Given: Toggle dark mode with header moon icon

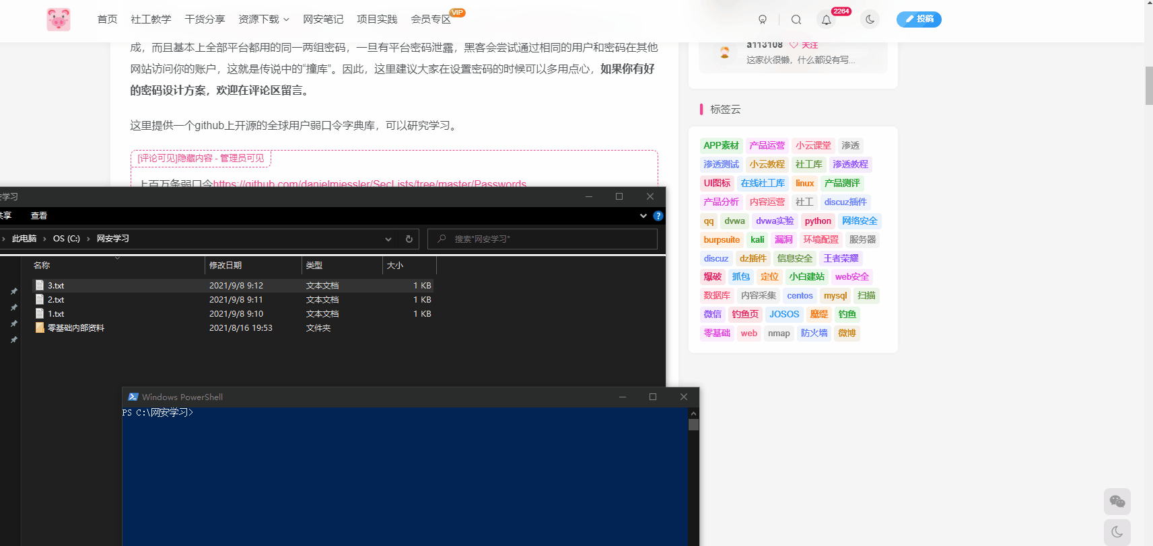Looking at the screenshot, I should 870,19.
